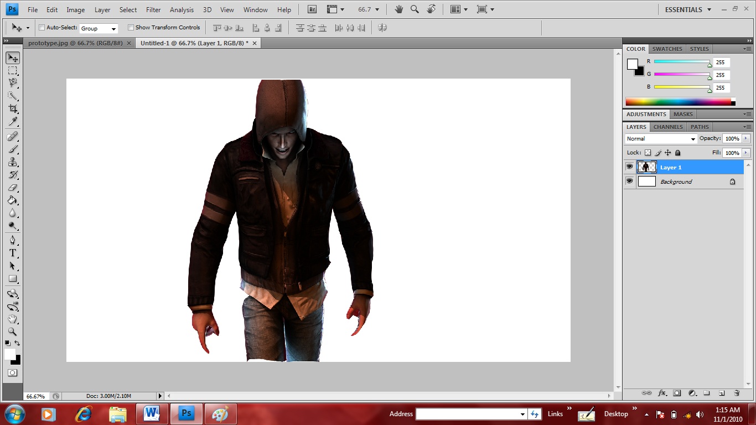Screen dimensions: 756x425
Task: Select the Rectangular Marquee tool
Action: pyautogui.click(x=13, y=71)
